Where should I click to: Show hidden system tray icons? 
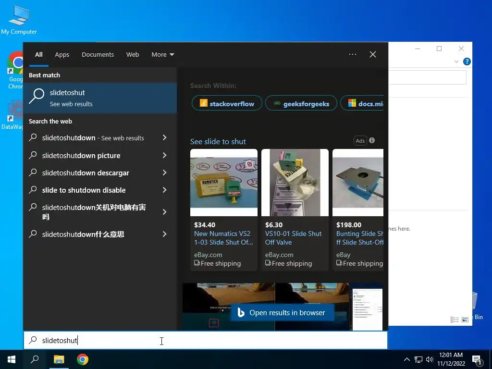click(406, 359)
